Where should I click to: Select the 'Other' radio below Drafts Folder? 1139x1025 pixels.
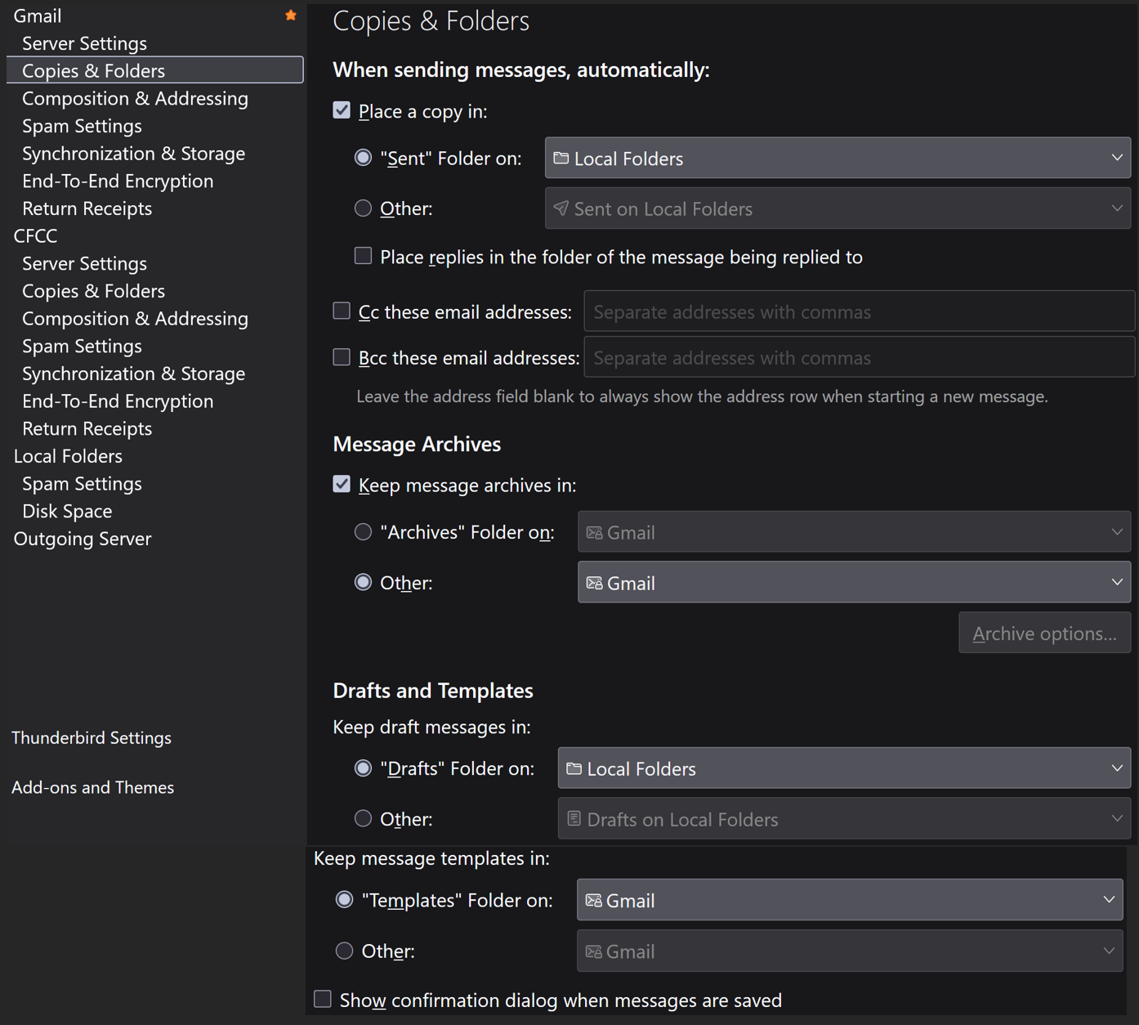pyautogui.click(x=363, y=818)
